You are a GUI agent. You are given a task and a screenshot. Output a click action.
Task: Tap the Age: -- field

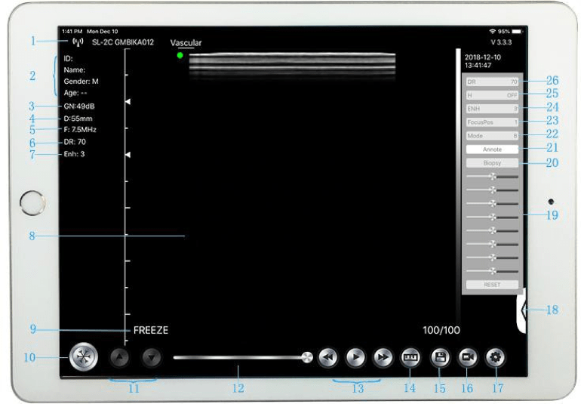coord(75,93)
